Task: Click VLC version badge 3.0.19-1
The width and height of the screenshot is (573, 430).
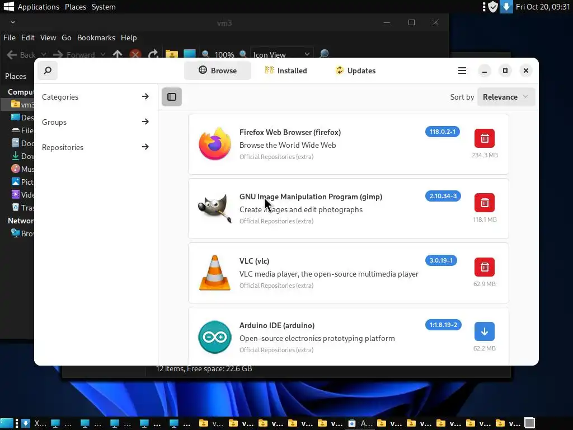Action: [441, 260]
